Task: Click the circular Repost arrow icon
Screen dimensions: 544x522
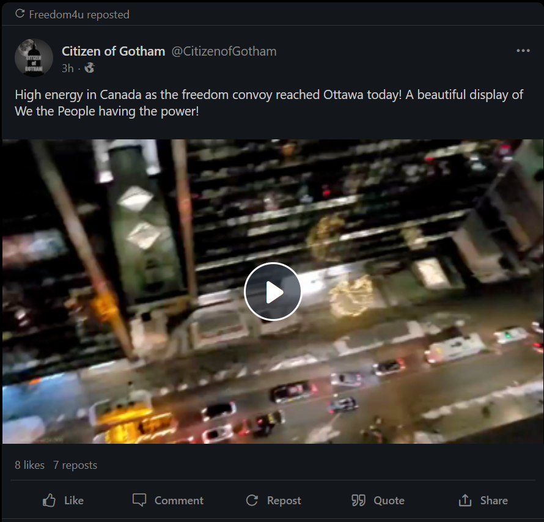Action: 252,500
